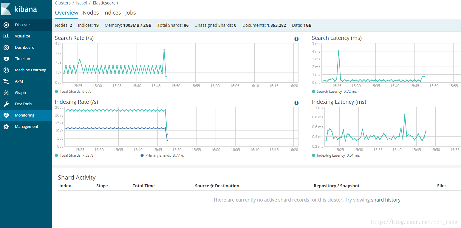The width and height of the screenshot is (461, 228).
Task: Click the Total Shards 7.53 /s legend label
Action: [x=77, y=155]
